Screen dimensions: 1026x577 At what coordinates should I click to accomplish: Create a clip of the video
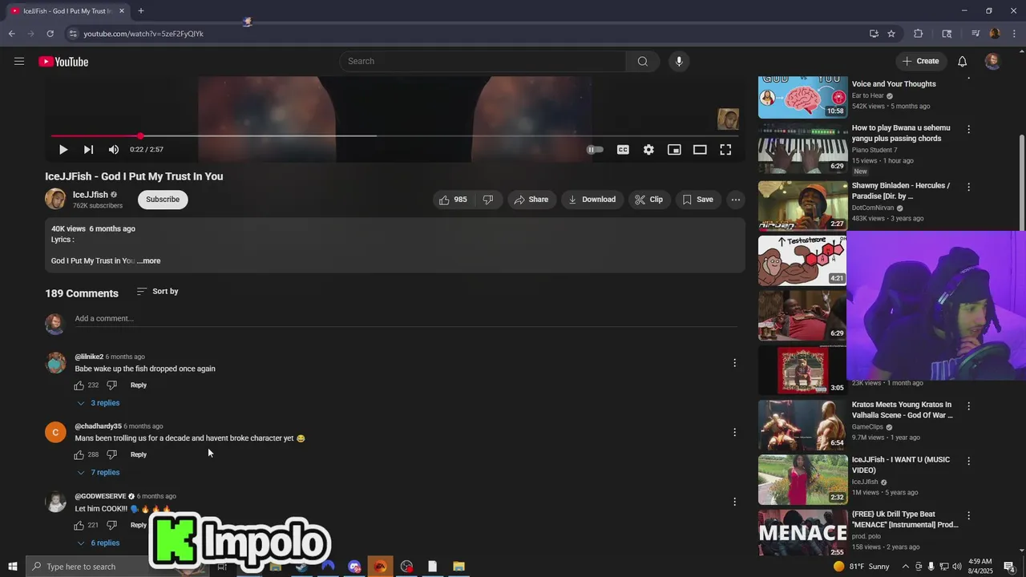click(x=649, y=200)
